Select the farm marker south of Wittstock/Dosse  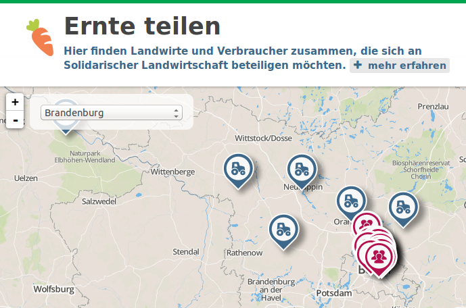pos(238,170)
